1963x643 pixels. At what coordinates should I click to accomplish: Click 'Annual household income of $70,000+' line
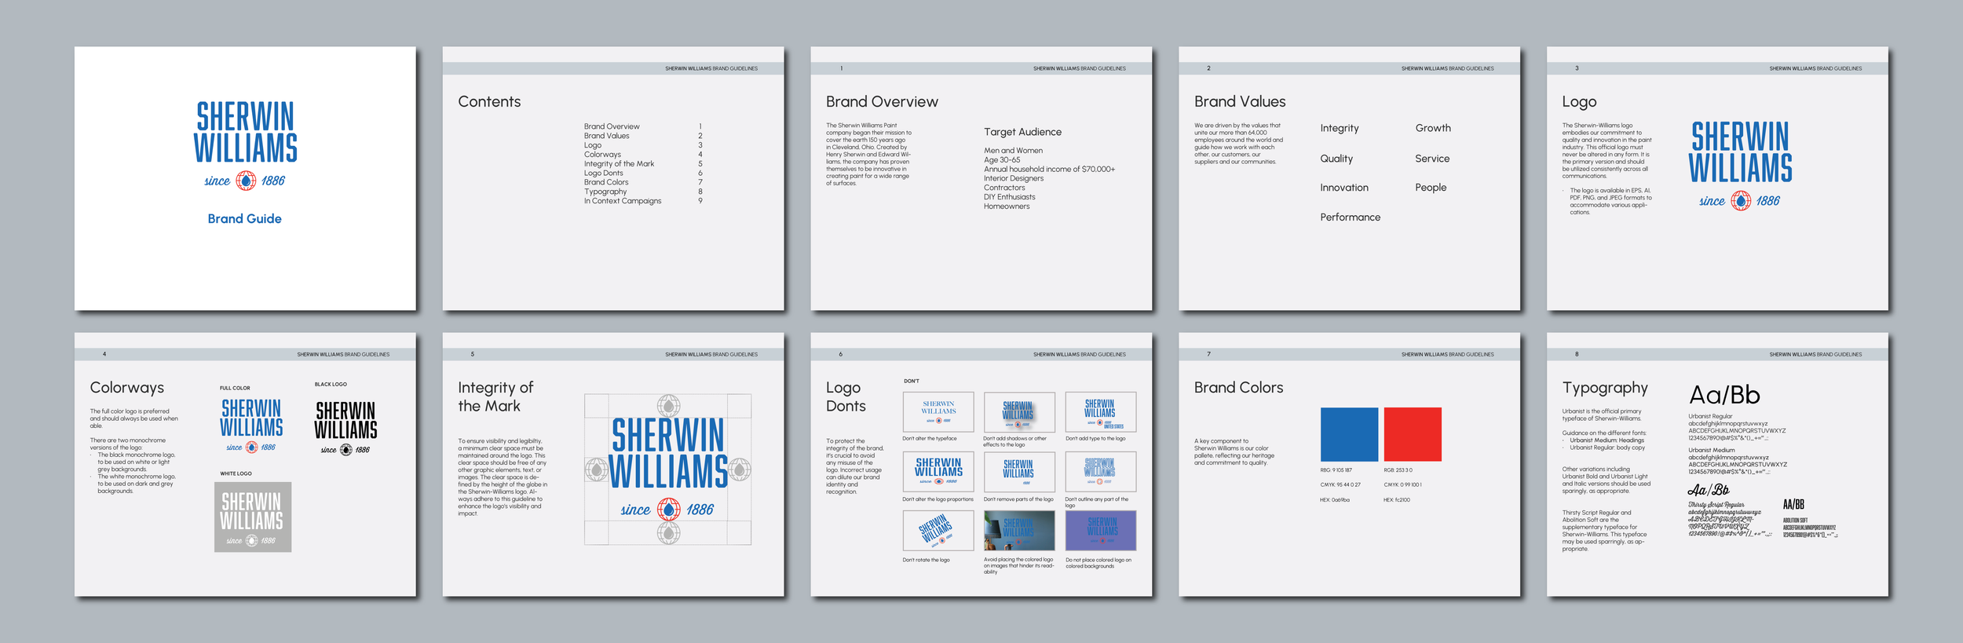point(1049,169)
